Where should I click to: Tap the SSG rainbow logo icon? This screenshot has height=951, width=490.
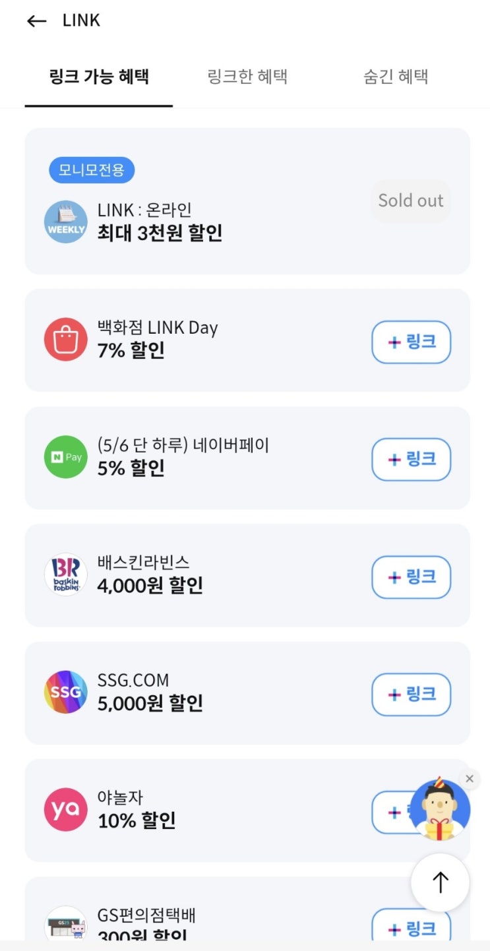pyautogui.click(x=66, y=692)
